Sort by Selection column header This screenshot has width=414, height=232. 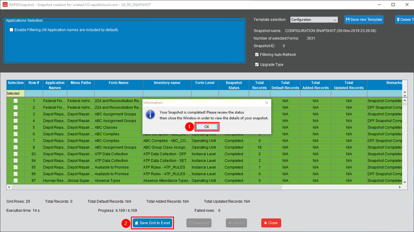pyautogui.click(x=16, y=85)
